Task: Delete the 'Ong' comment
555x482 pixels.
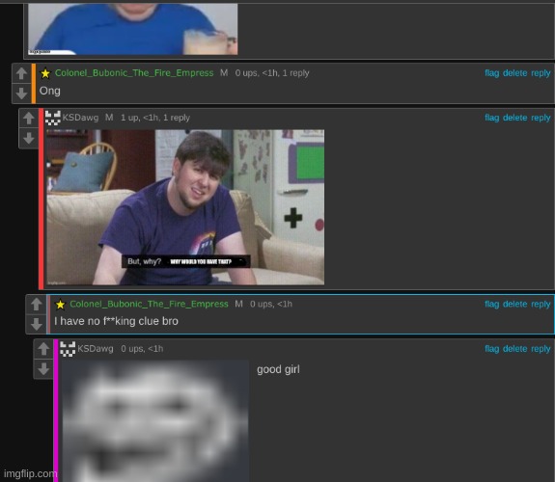Action: [514, 73]
